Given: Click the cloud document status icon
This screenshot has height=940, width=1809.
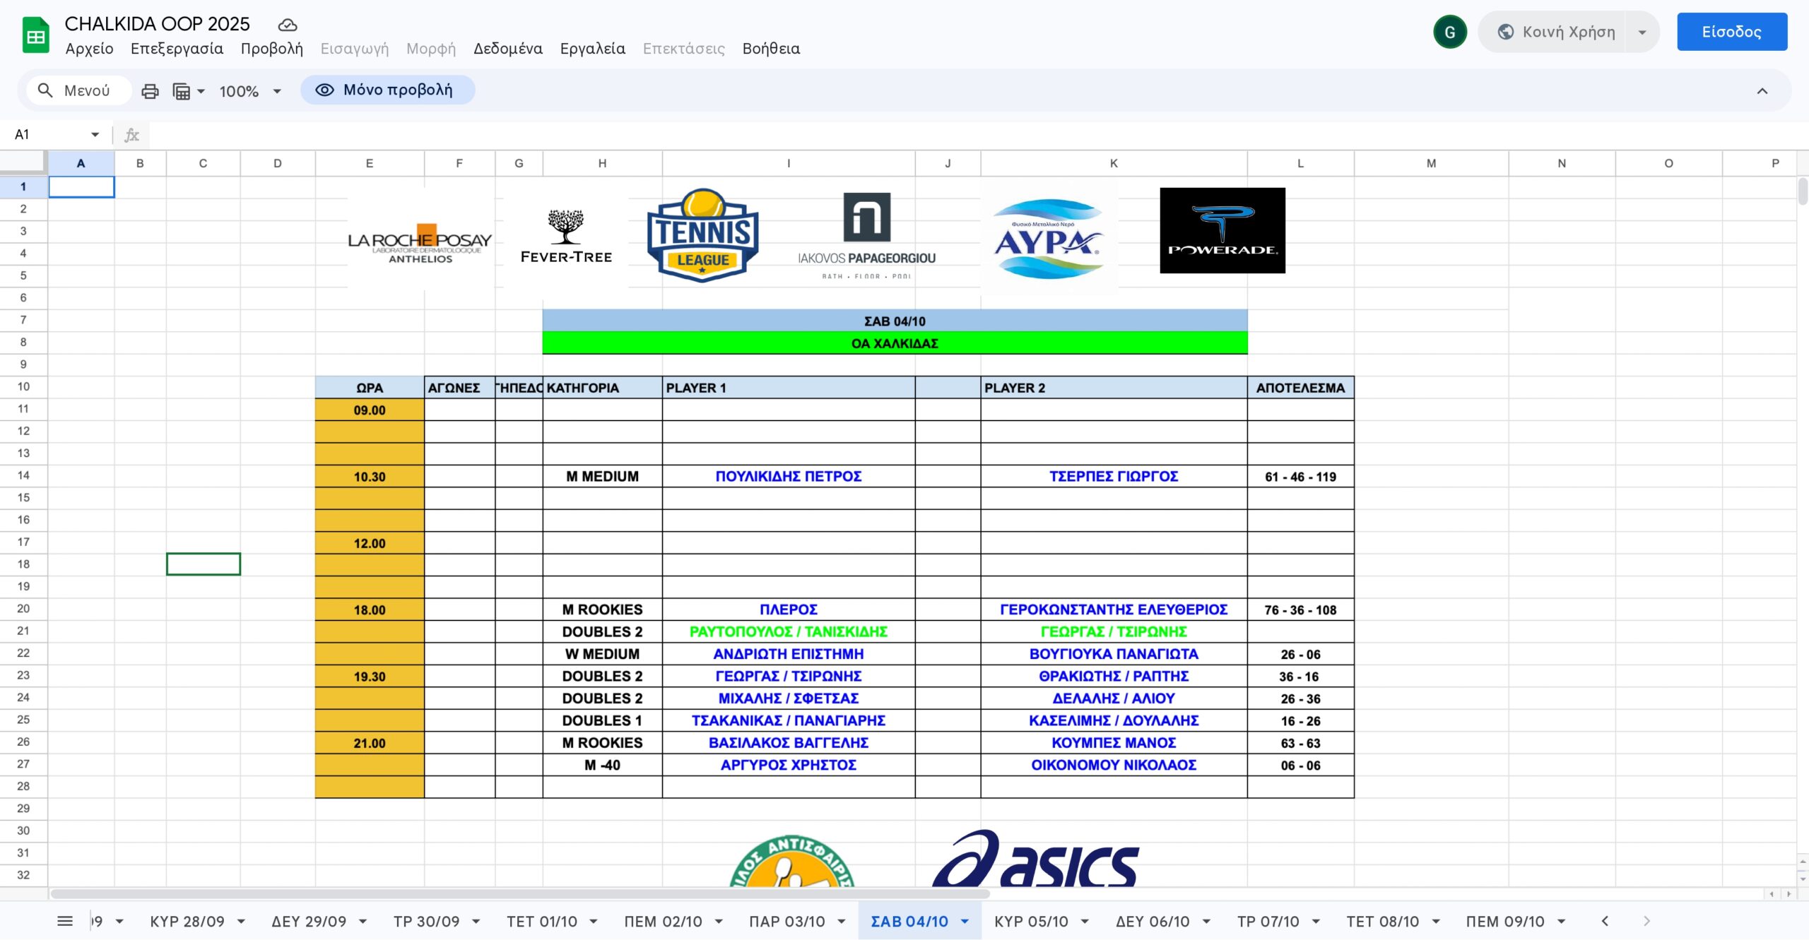Looking at the screenshot, I should 287,25.
